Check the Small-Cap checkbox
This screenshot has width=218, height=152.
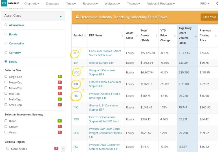(6, 105)
